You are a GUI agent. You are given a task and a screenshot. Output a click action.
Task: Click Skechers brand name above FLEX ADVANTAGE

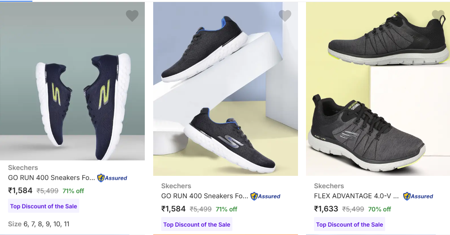tap(329, 186)
